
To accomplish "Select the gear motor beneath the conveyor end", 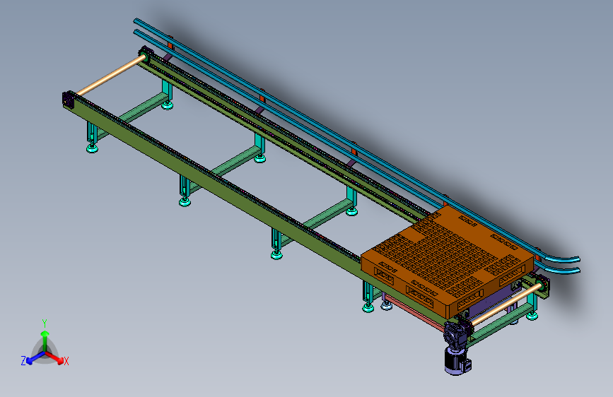I will click(457, 348).
